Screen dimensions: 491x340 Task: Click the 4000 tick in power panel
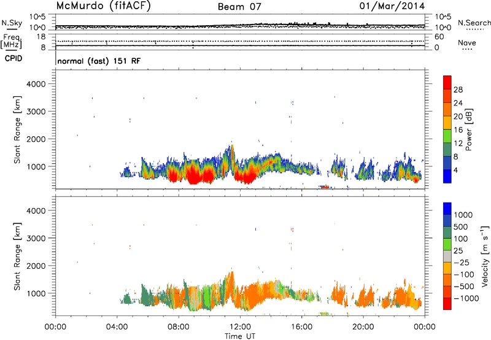pos(36,84)
